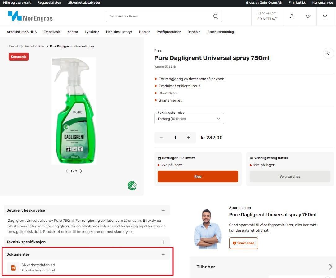This screenshot has height=278, width=336.
Task: Click the Kjøp button
Action: [198, 176]
